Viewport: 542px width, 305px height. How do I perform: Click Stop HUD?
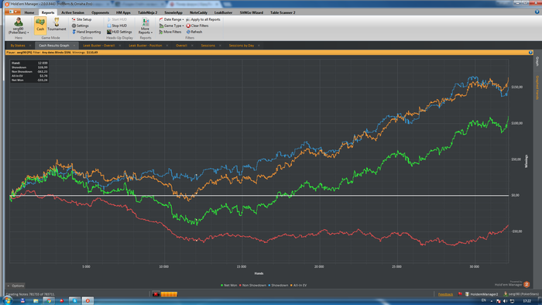[x=117, y=26]
